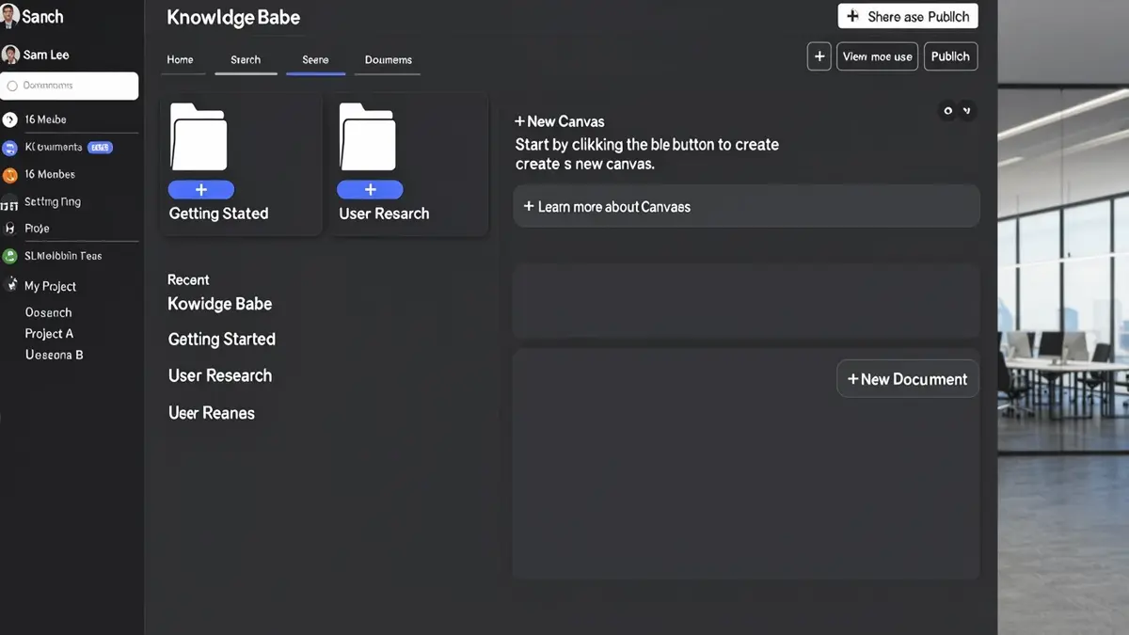1129x635 pixels.
Task: Click "+ New Canvas"
Action: 560,121
